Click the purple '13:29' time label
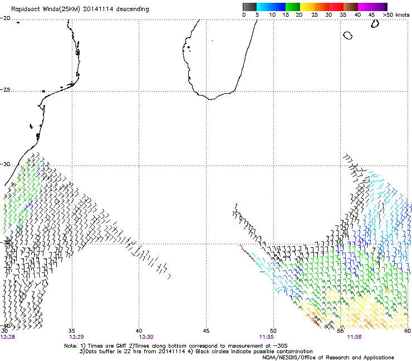Screen dimensions: 412x361 76,337
